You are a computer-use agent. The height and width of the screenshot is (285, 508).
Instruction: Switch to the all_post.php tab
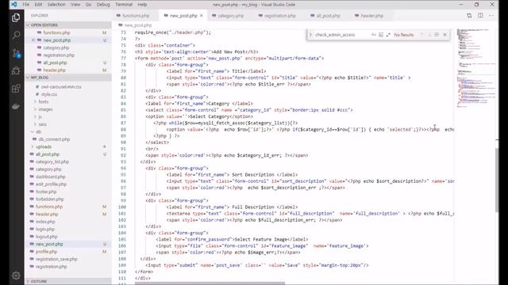[328, 16]
